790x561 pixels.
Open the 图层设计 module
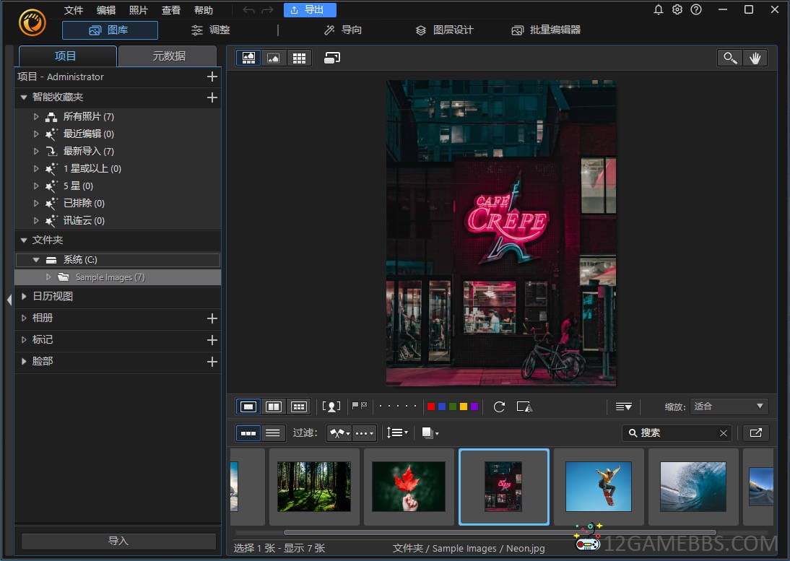tap(444, 30)
